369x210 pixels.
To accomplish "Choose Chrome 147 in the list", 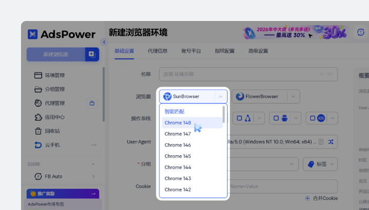I will pos(192,134).
